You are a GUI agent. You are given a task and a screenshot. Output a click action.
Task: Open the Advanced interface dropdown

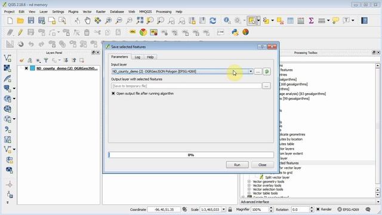pos(378,202)
